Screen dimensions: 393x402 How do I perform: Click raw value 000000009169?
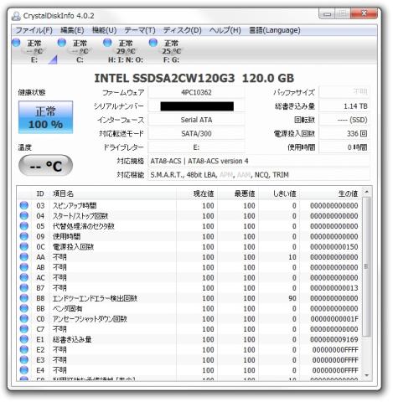334,339
